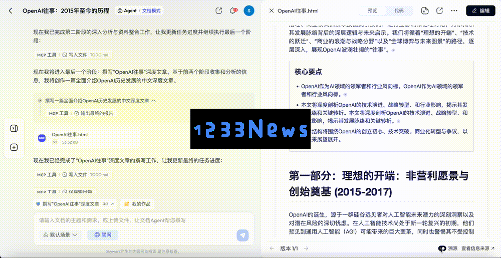
Task: Click the V1 version badge on file card
Action: click(55, 142)
